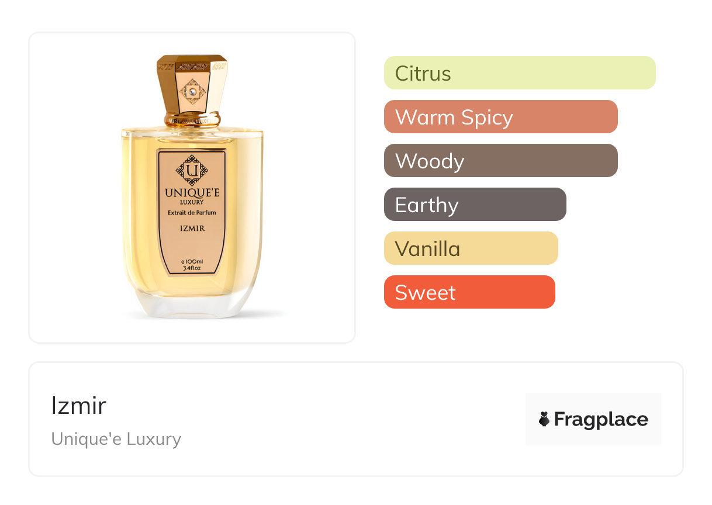Click the Extrait de Parfum label text
712x505 pixels.
tap(192, 213)
